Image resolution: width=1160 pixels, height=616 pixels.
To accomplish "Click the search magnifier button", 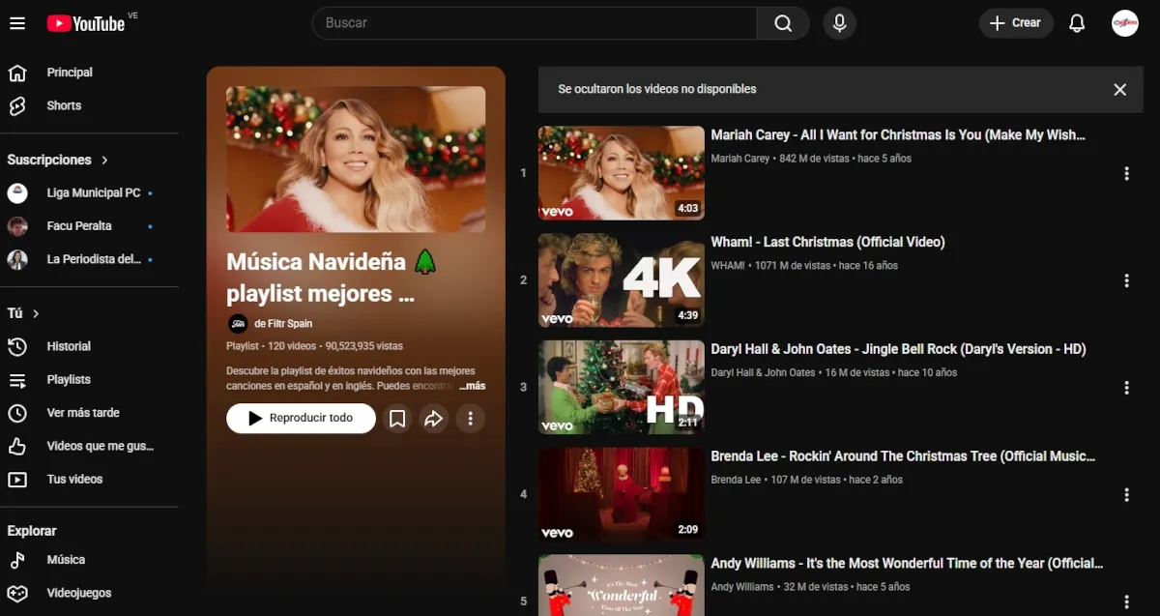I will click(x=783, y=23).
